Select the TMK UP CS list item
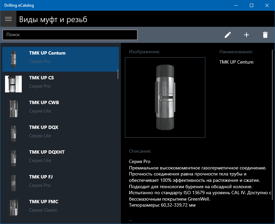Viewport: 275px width, 224px height. 61,84
